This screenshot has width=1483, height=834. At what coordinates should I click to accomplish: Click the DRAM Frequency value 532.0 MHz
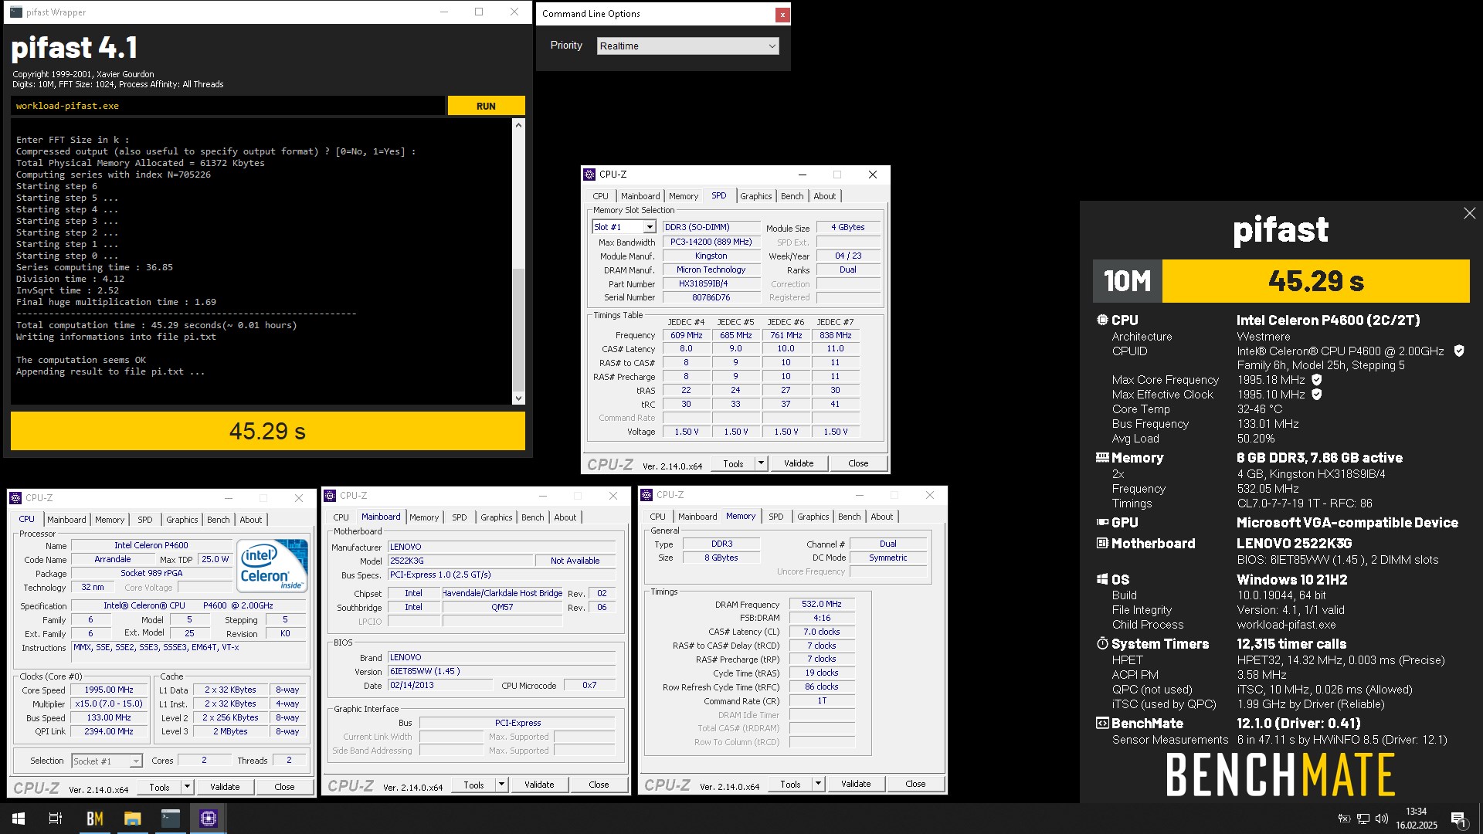[x=822, y=604]
